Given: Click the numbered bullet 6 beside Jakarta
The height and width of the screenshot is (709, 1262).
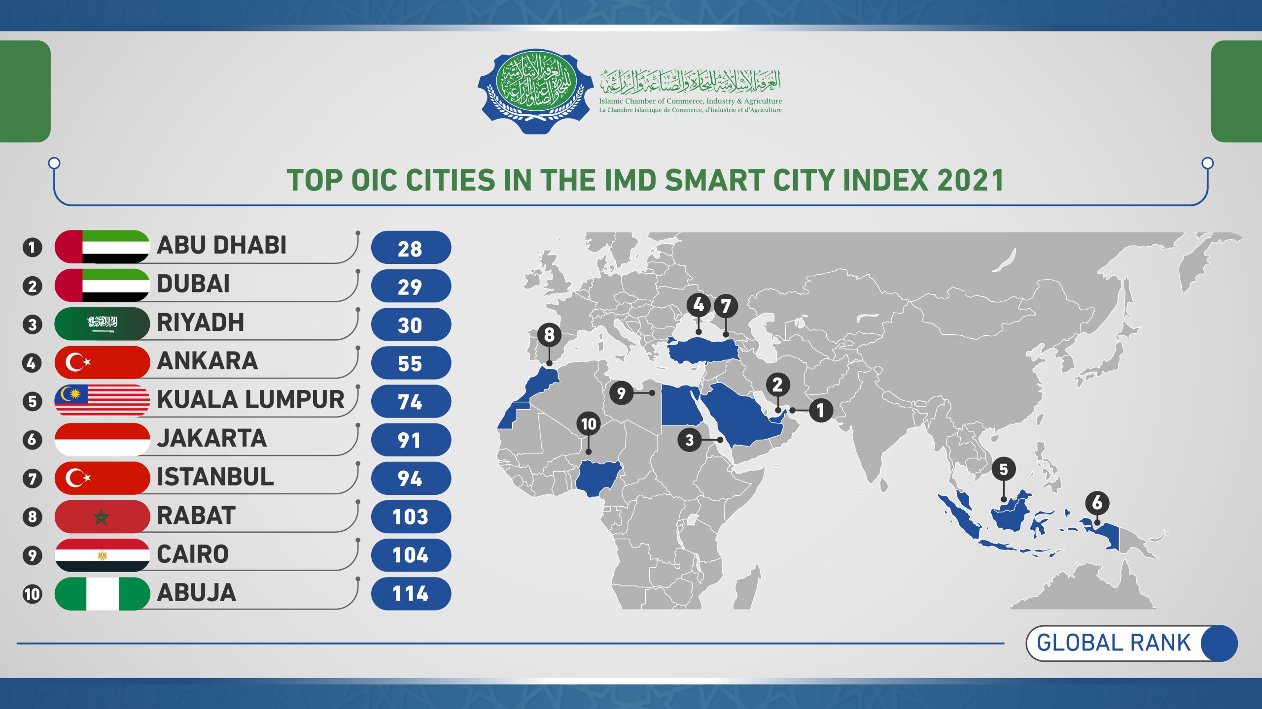Looking at the screenshot, I should (x=33, y=439).
